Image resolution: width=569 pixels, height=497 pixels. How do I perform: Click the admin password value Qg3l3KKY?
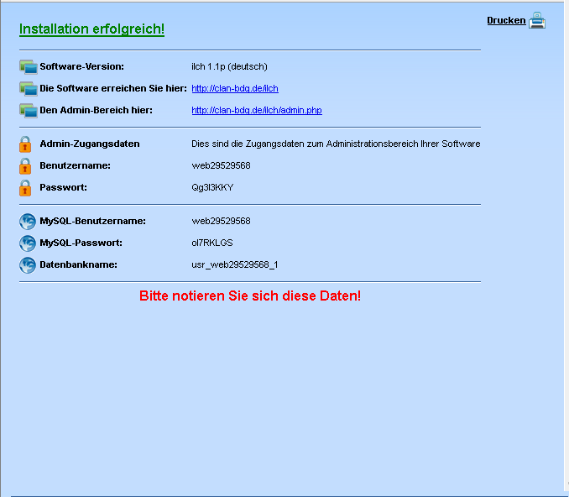212,187
